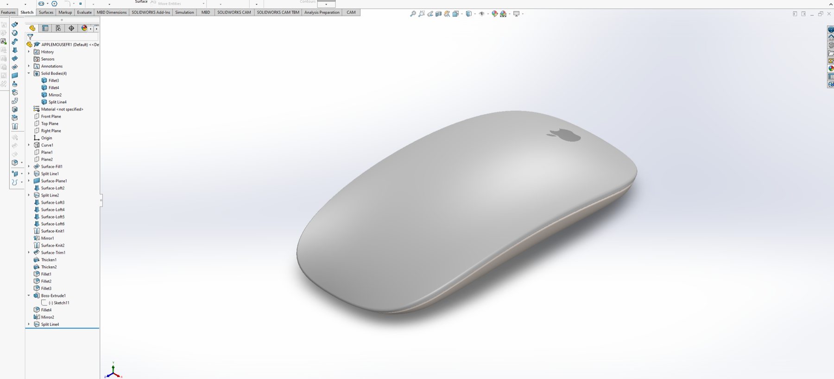834x379 pixels.
Task: Open Custom Properties task pane tab
Action: pyautogui.click(x=831, y=77)
